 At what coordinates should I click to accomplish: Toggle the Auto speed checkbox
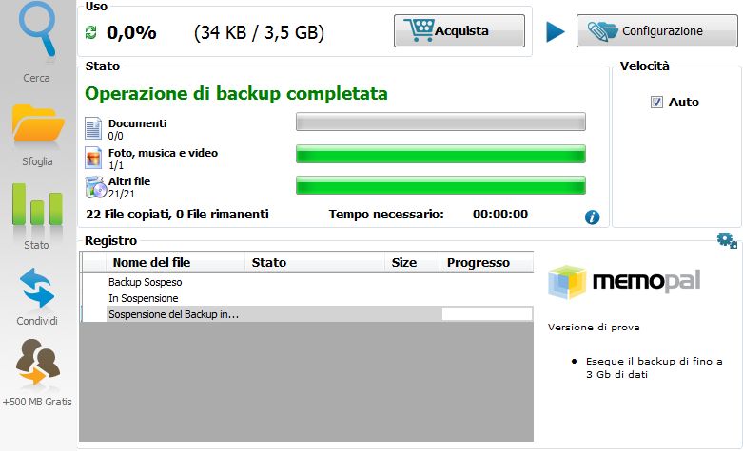[656, 103]
